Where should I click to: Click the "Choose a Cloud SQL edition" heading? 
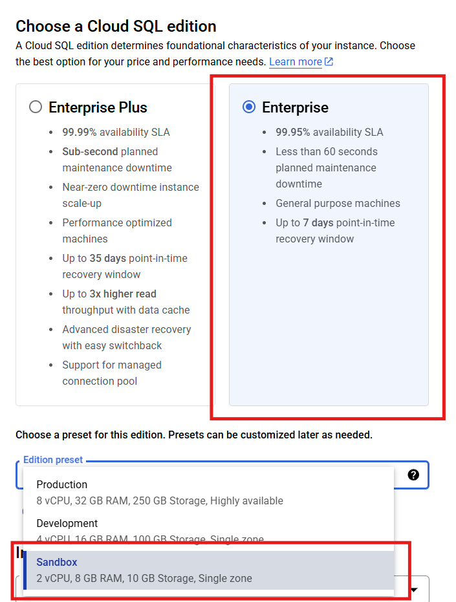pyautogui.click(x=116, y=27)
